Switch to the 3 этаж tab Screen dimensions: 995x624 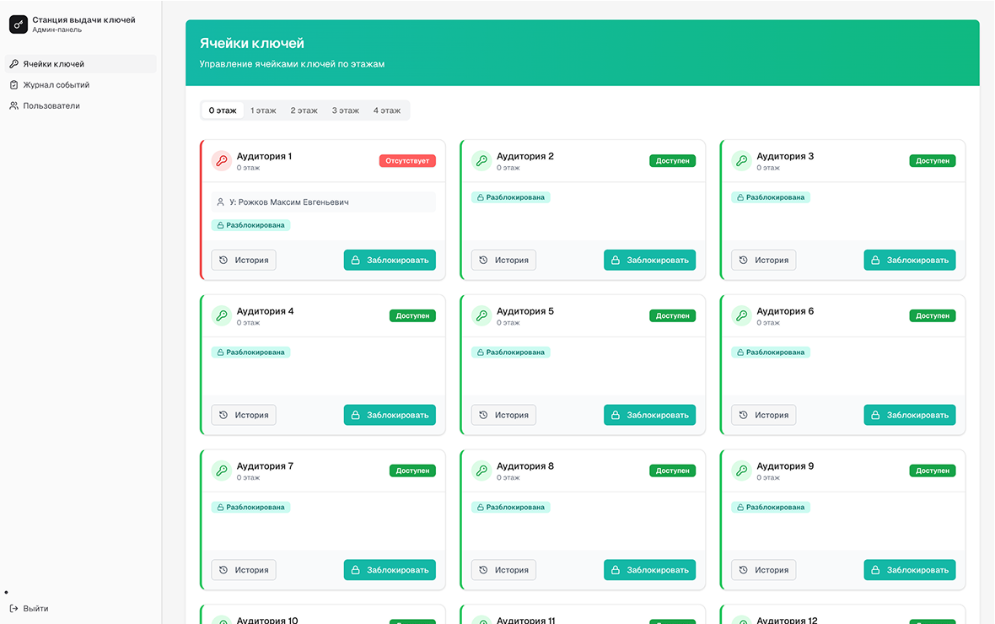tap(345, 110)
